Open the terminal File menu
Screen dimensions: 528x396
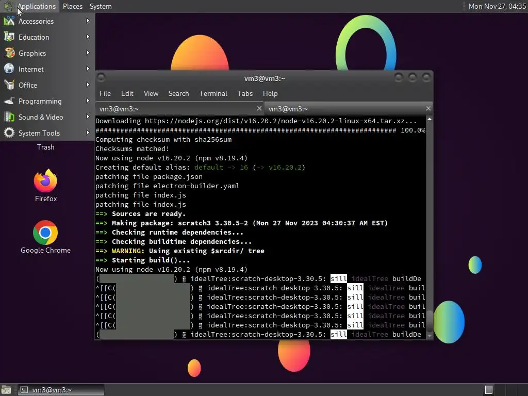point(105,94)
